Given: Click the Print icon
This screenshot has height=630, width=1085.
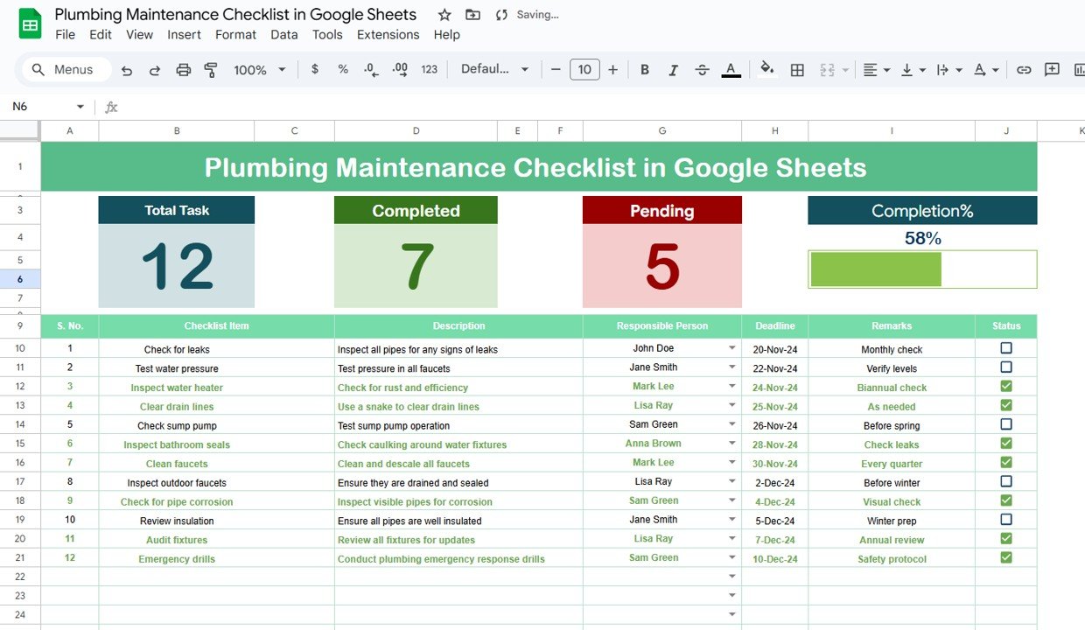Looking at the screenshot, I should click(x=183, y=70).
